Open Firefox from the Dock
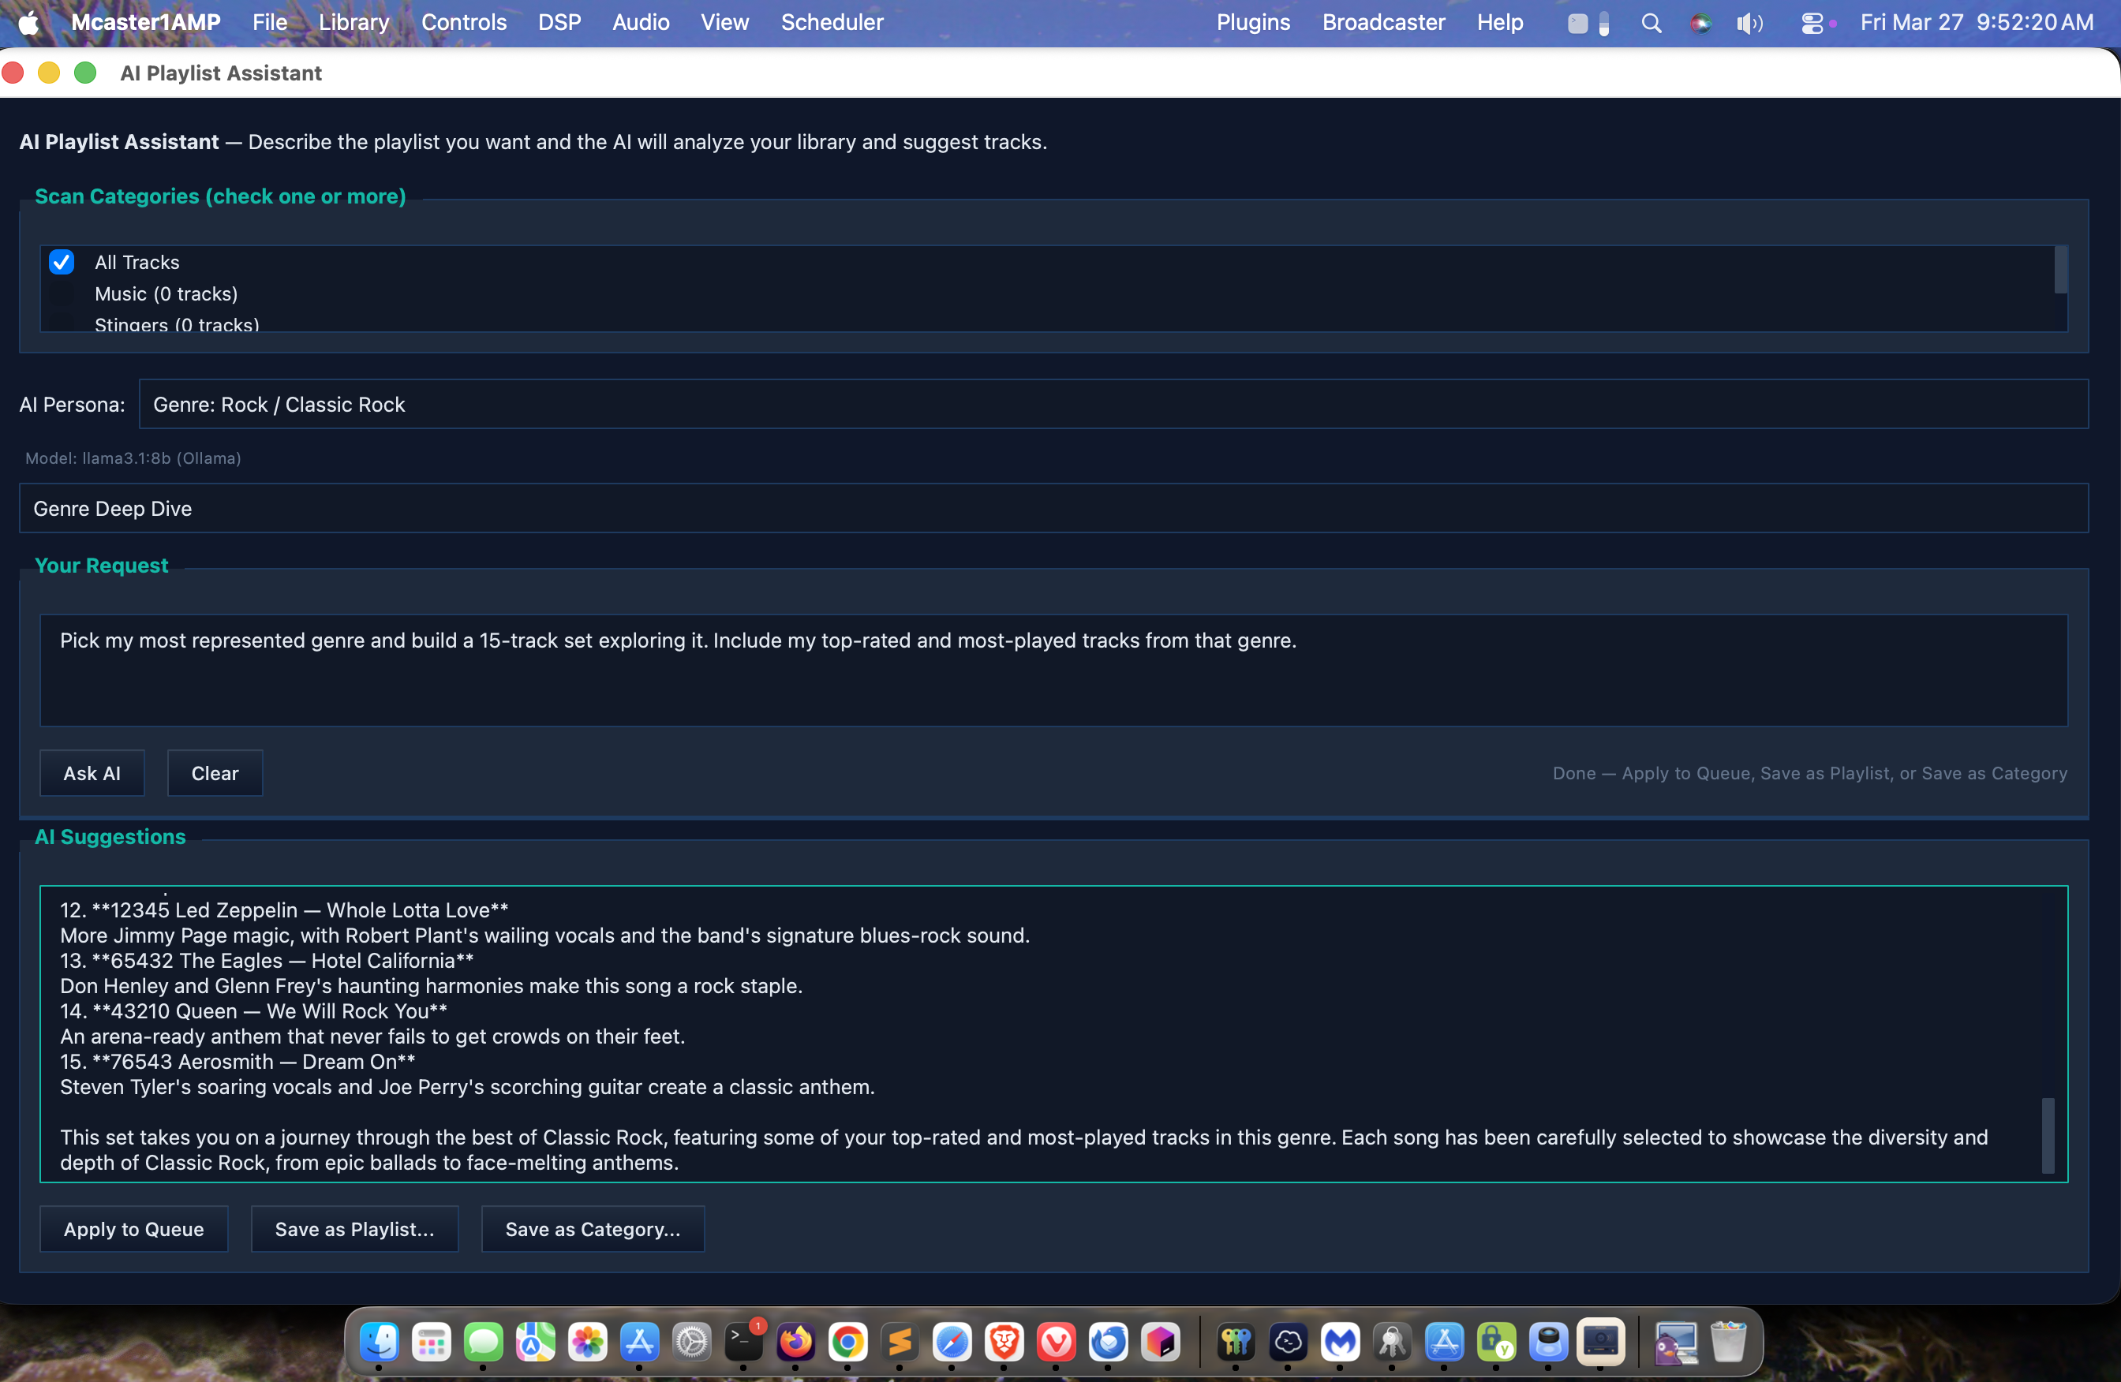This screenshot has width=2121, height=1382. point(796,1343)
